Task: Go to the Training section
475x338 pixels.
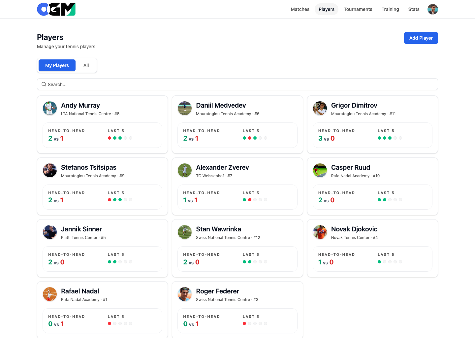Action: 390,9
